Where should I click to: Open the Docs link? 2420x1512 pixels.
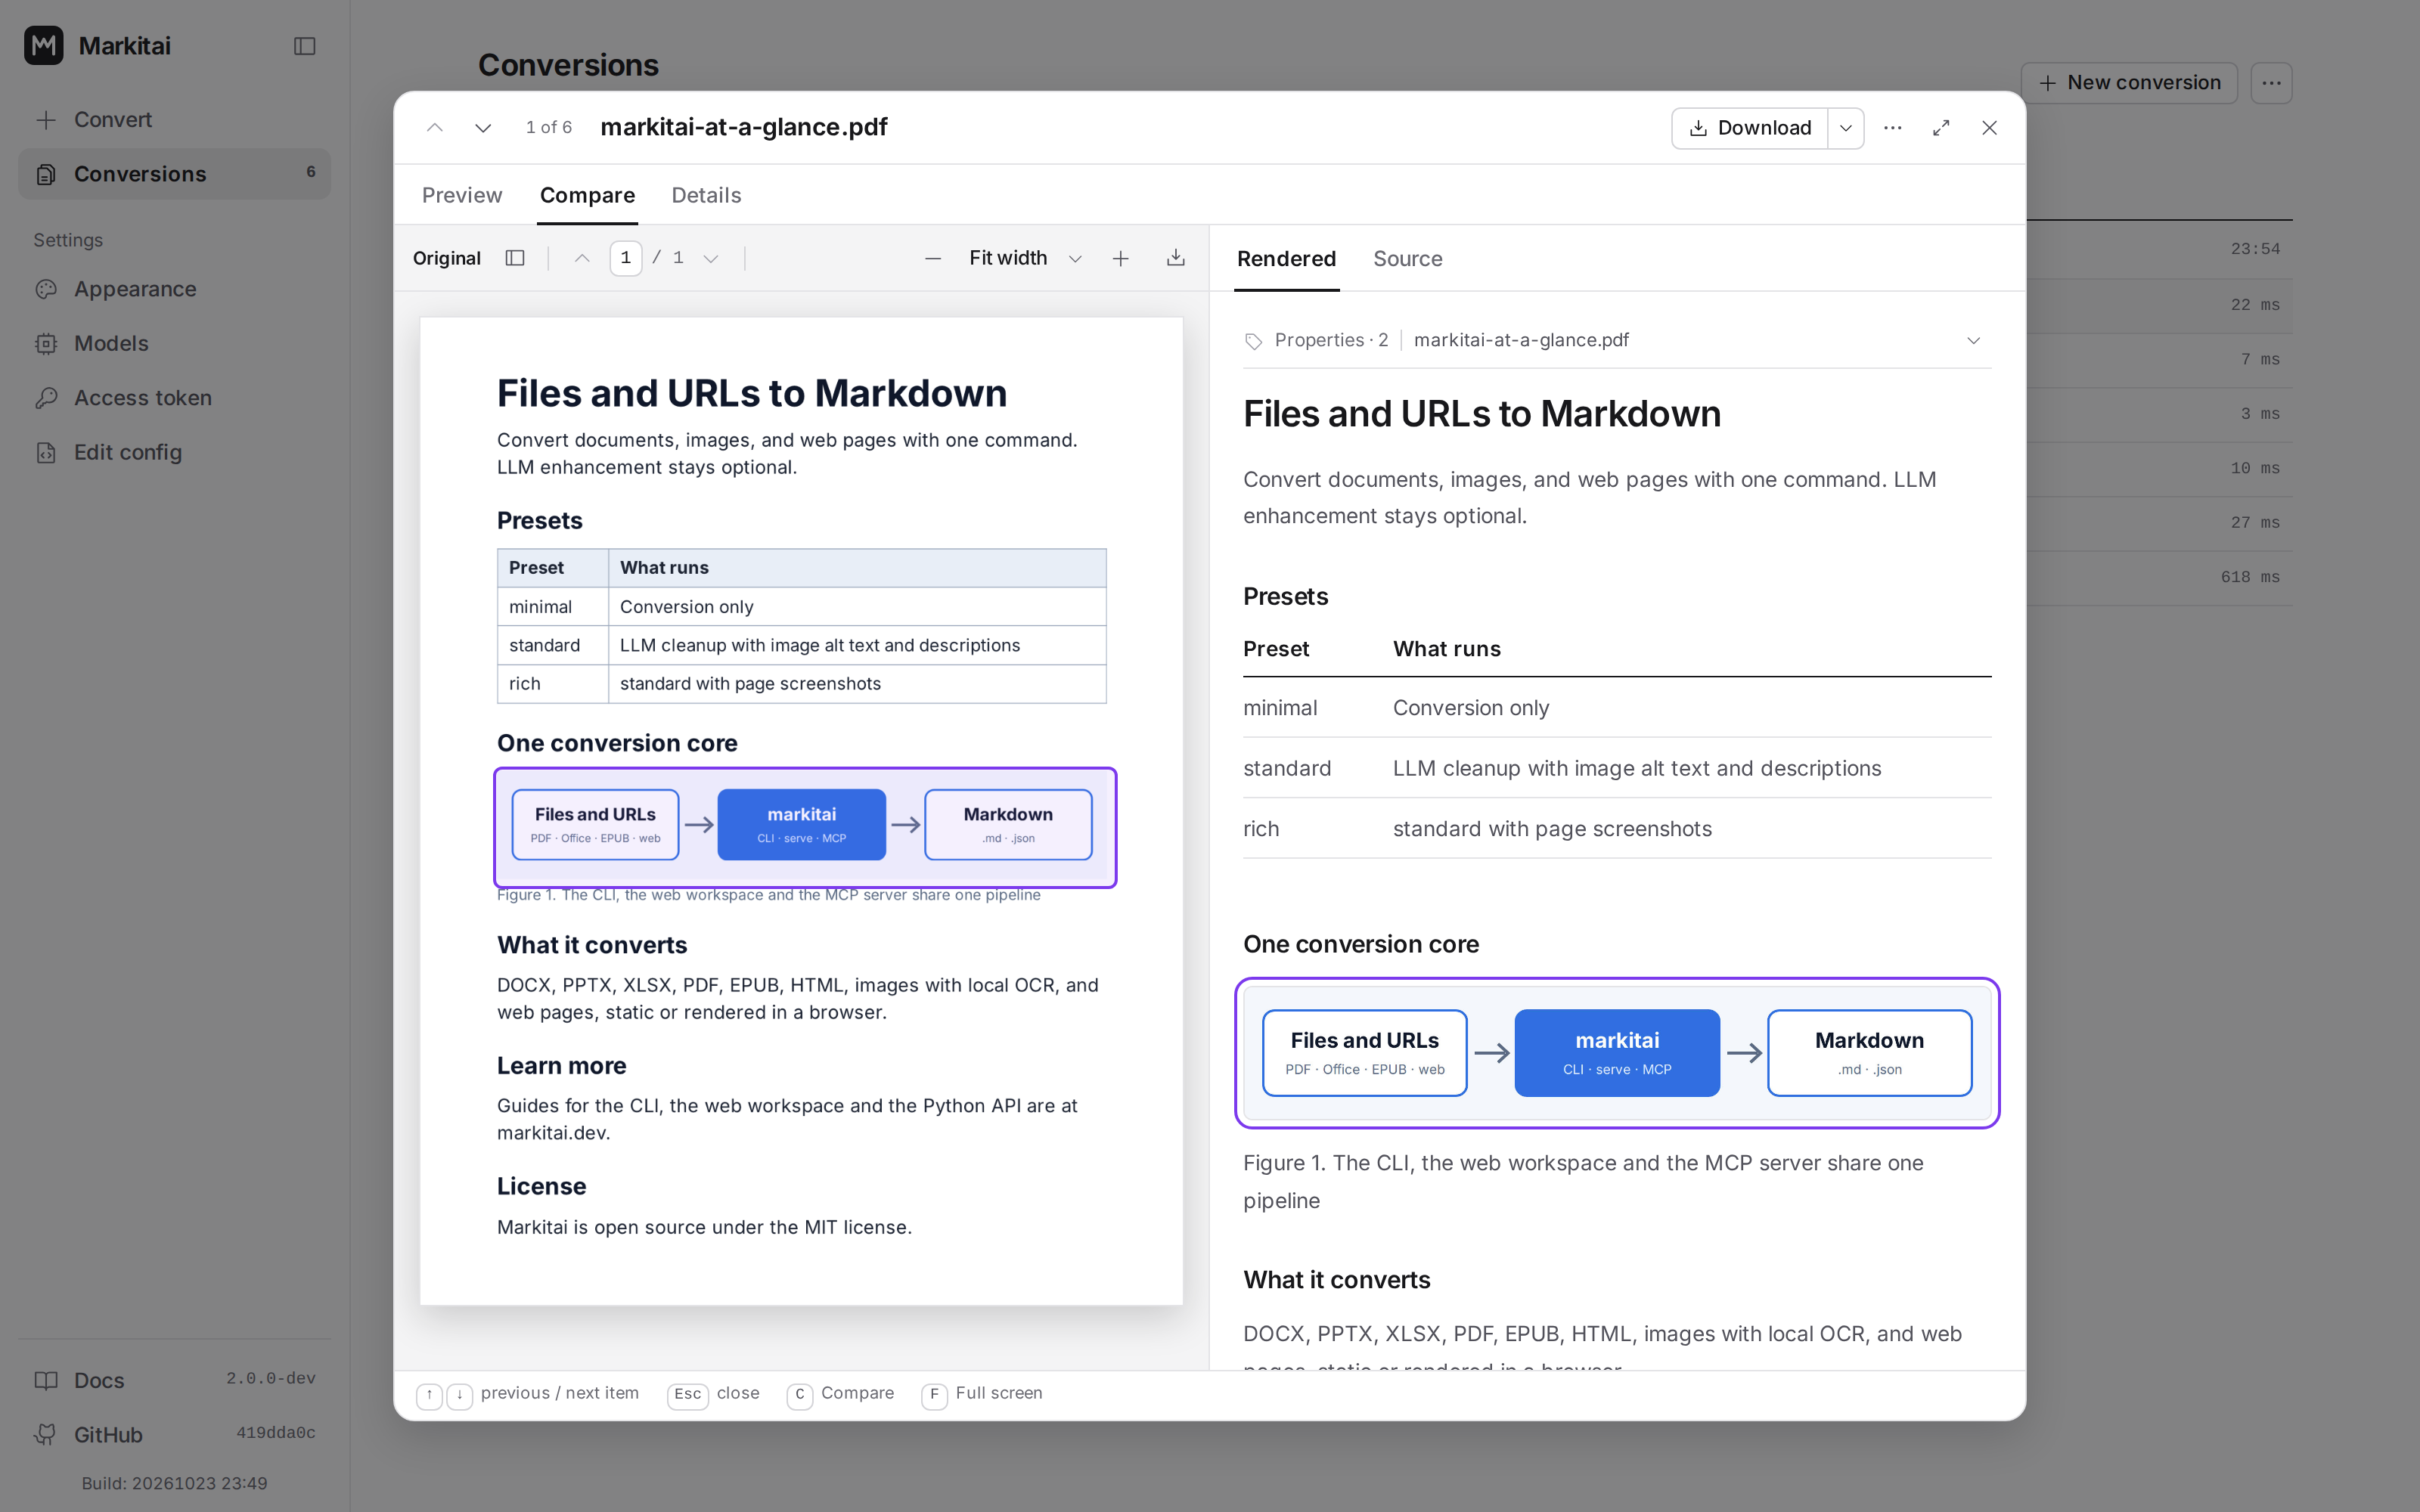175,1380
